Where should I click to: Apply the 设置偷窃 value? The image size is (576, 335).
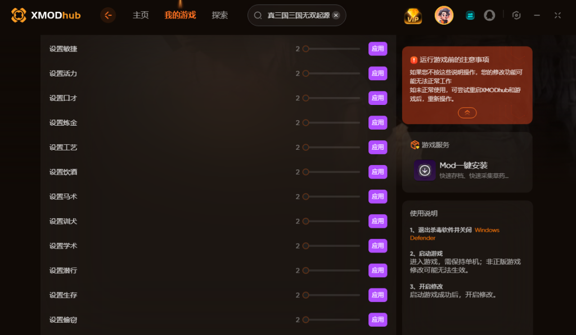tap(377, 320)
